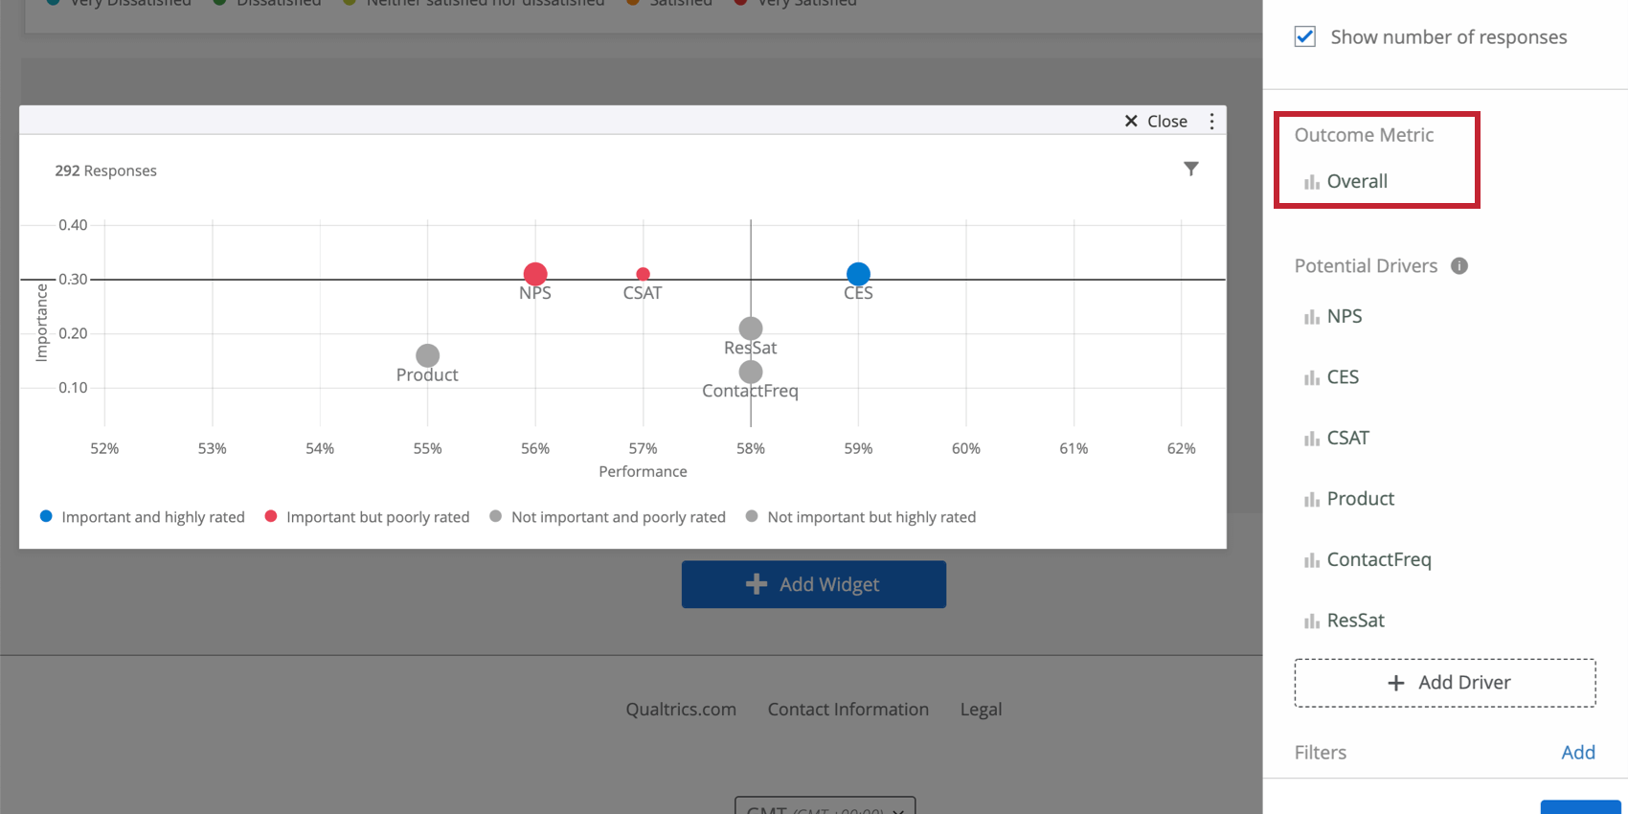Open the widget three-dot options menu
The width and height of the screenshot is (1628, 814).
click(1211, 121)
